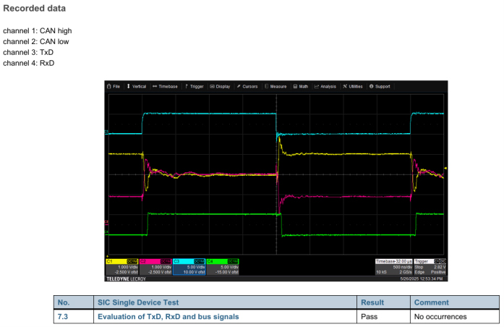The height and width of the screenshot is (327, 504).
Task: Open the Math menu
Action: click(x=302, y=86)
